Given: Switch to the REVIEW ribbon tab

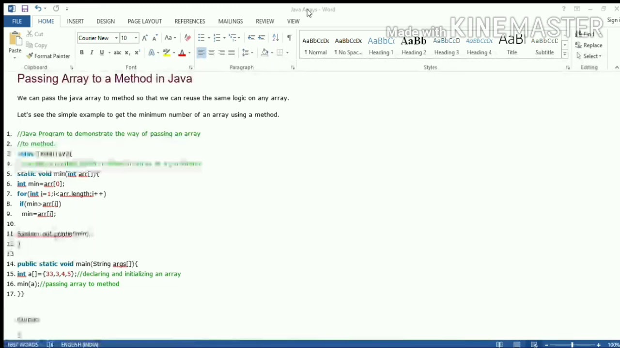Looking at the screenshot, I should click(265, 21).
